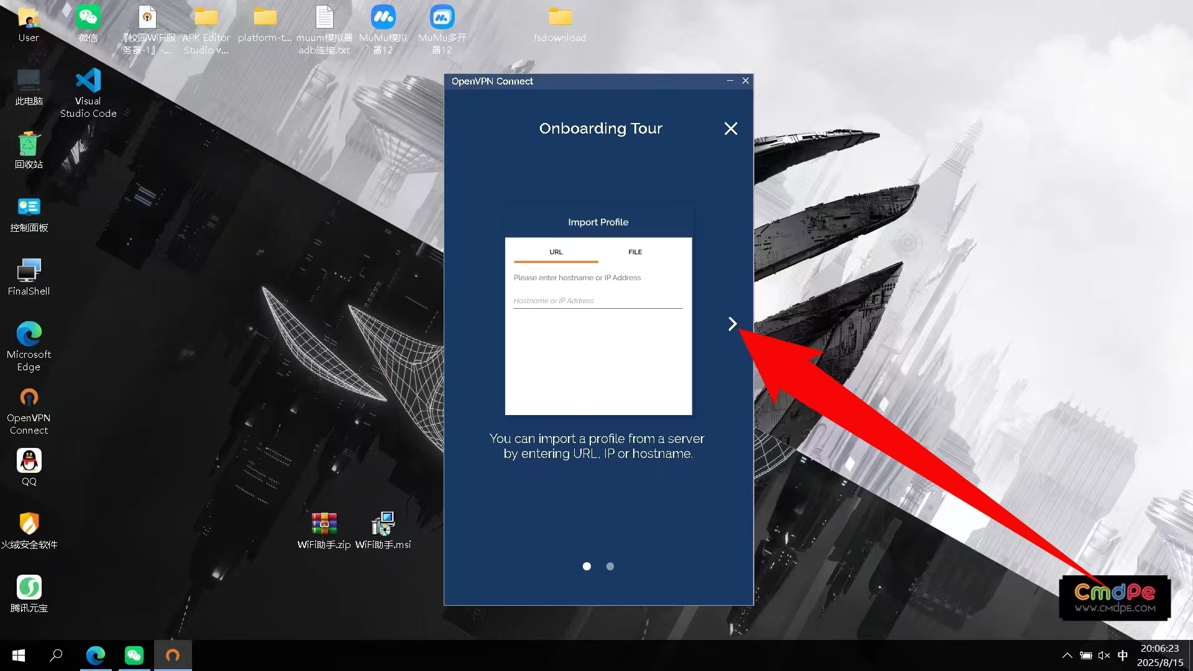Select the WiFi助手.msi installer
This screenshot has height=671, width=1193.
[383, 531]
